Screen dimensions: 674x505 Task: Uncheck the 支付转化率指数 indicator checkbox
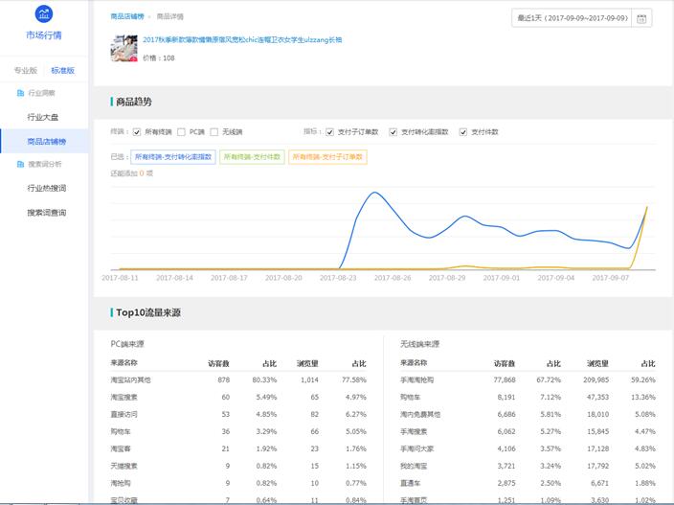click(x=393, y=132)
